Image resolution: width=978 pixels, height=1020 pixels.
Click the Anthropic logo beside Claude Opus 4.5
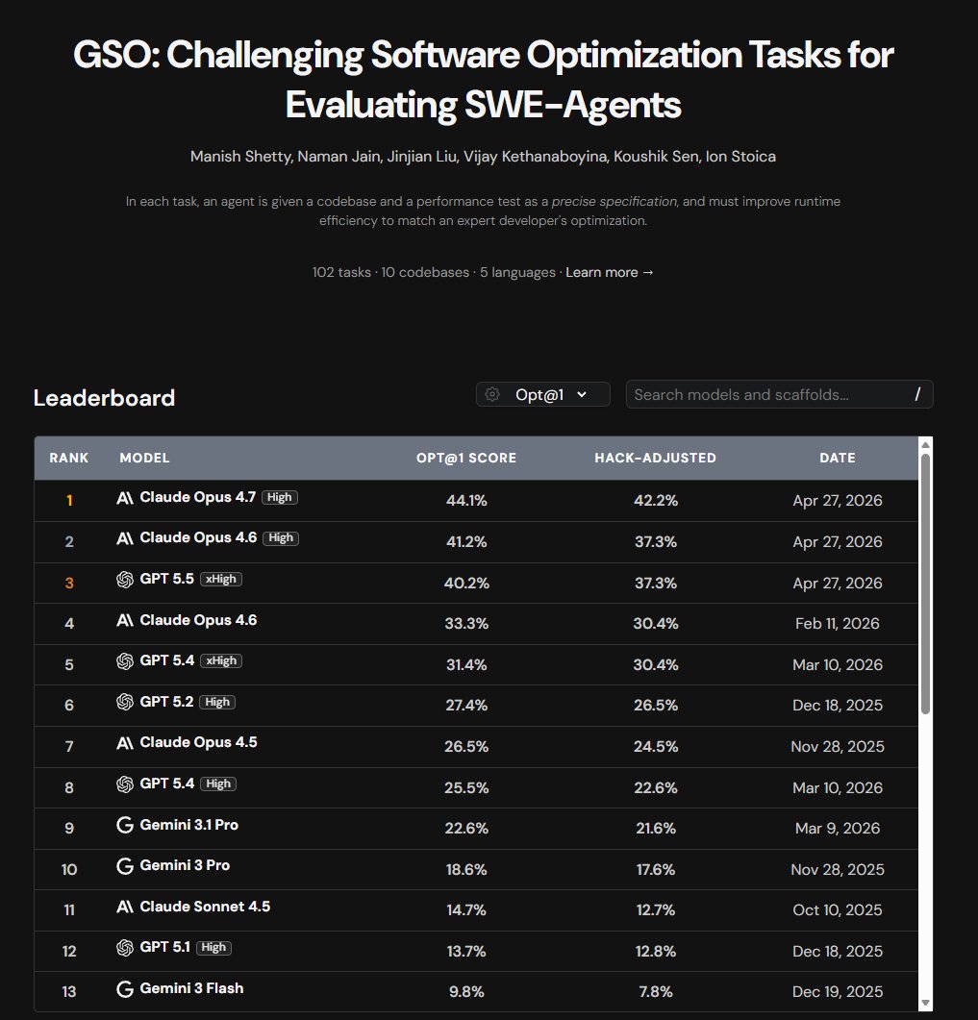point(125,743)
